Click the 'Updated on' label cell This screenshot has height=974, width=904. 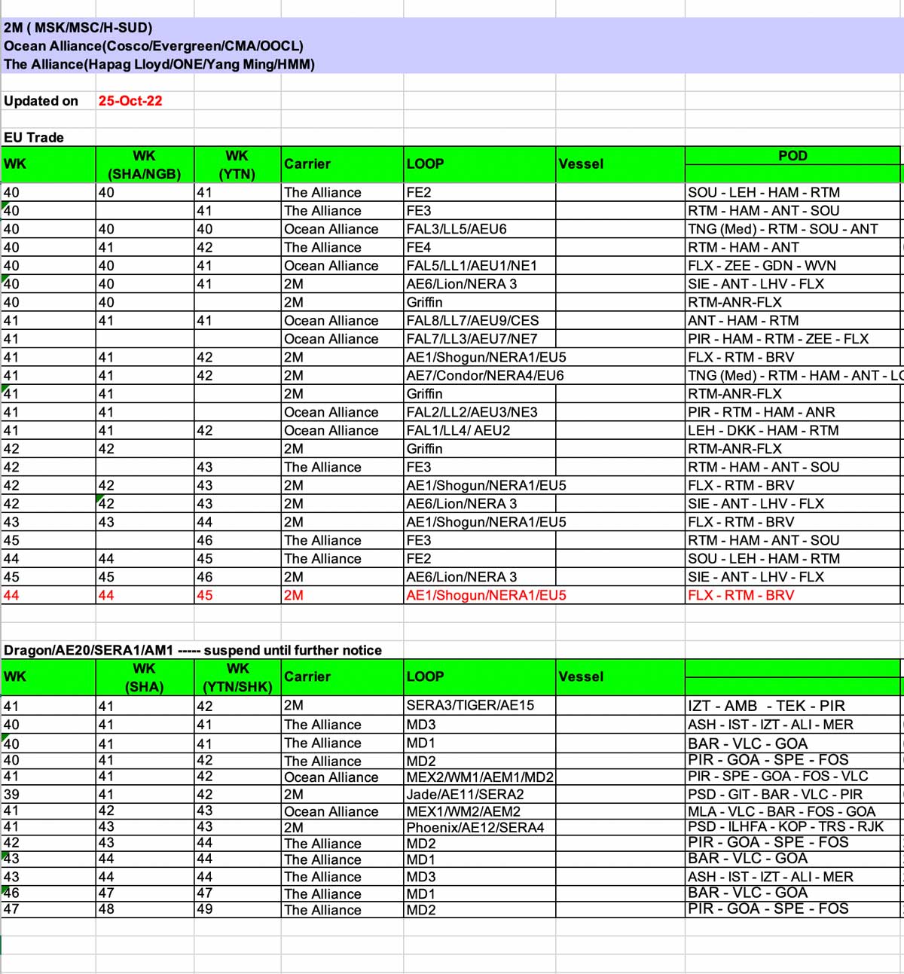(x=41, y=101)
